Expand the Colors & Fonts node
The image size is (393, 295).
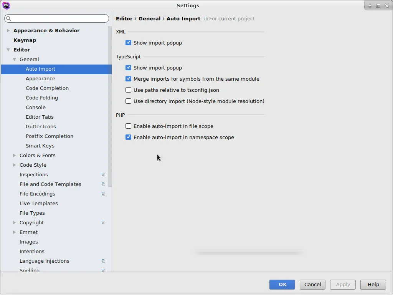[15, 155]
